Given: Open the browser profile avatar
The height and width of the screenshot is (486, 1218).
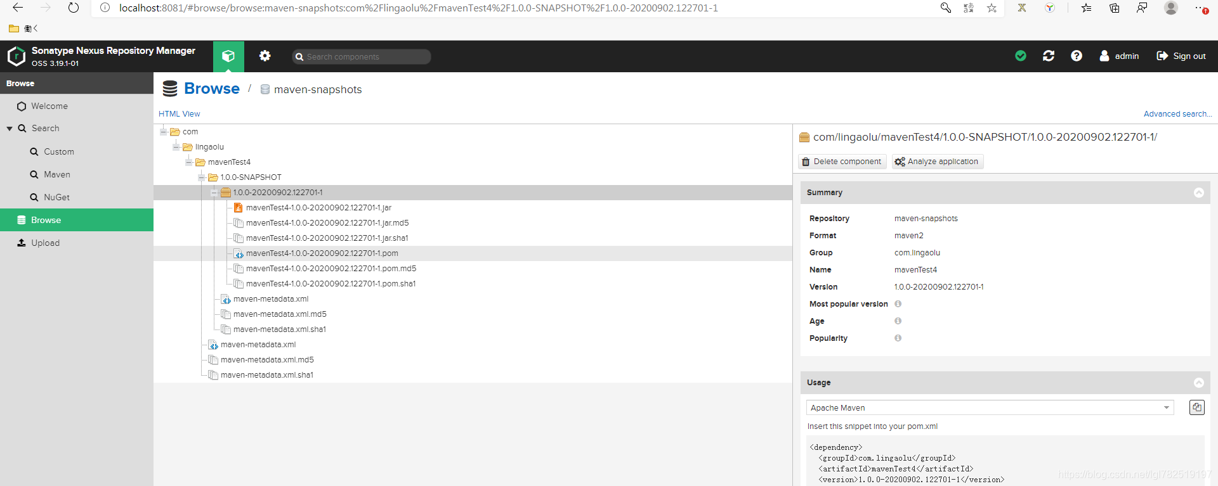Looking at the screenshot, I should pos(1171,8).
